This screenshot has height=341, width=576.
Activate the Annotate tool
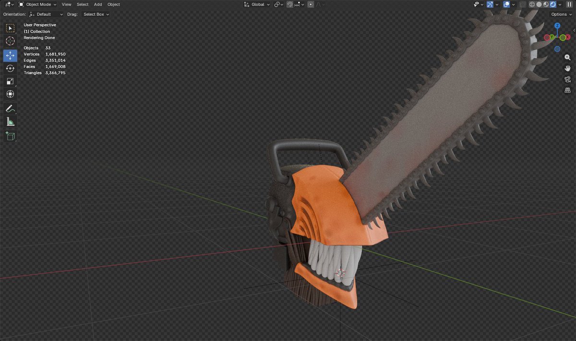[10, 109]
